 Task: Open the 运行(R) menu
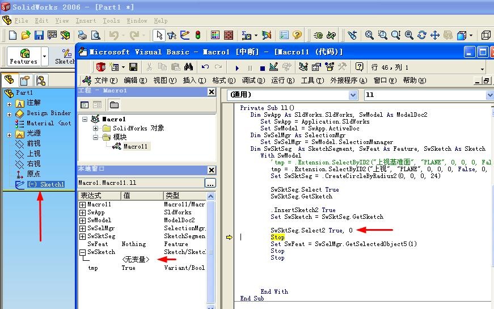point(283,81)
